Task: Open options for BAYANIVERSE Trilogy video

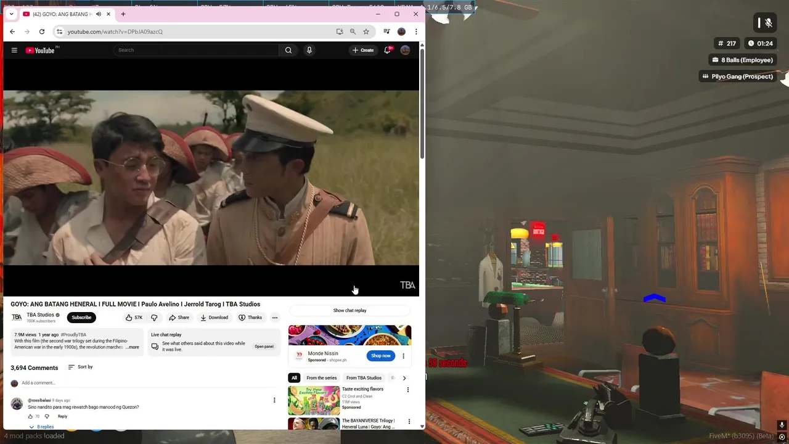Action: coord(409,422)
